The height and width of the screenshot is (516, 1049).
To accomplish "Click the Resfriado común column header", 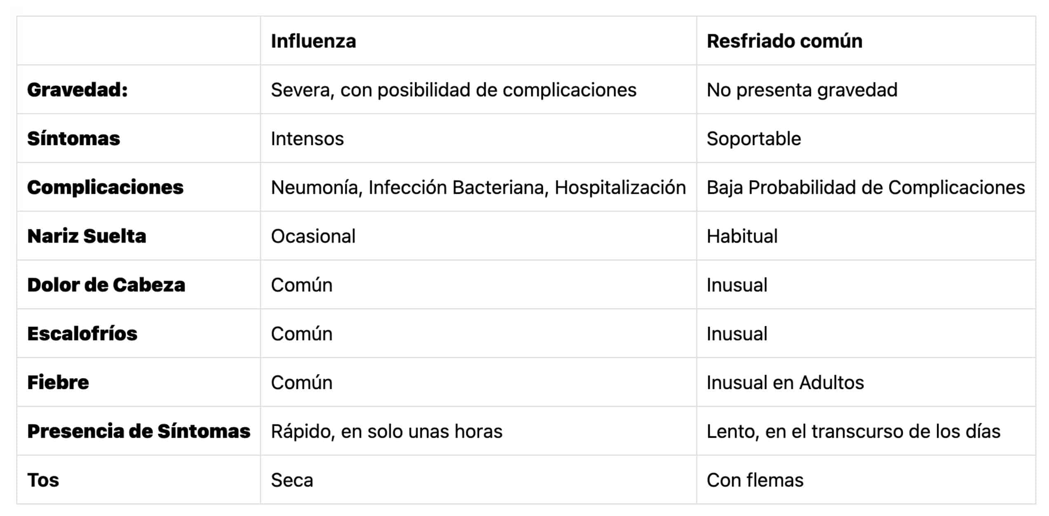I will (784, 41).
